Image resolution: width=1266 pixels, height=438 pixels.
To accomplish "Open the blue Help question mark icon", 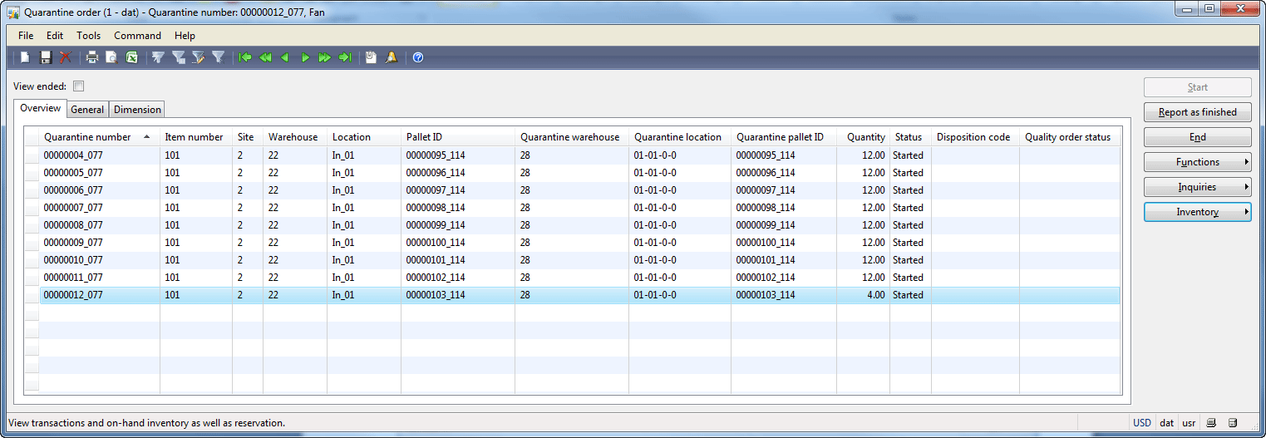I will [x=418, y=57].
